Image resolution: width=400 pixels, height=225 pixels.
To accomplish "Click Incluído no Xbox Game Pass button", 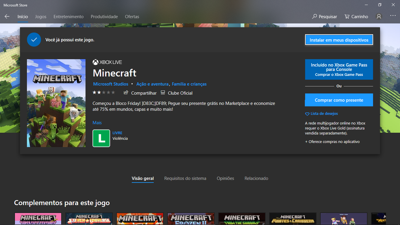I will click(x=339, y=69).
